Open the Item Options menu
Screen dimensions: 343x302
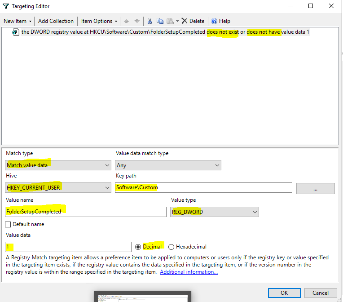(99, 21)
